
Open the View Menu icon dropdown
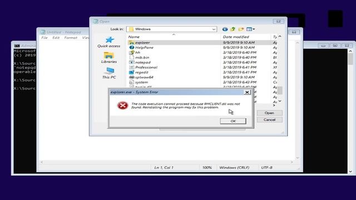coord(251,29)
